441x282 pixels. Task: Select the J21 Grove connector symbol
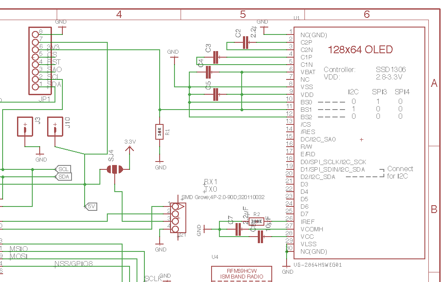pos(177,217)
